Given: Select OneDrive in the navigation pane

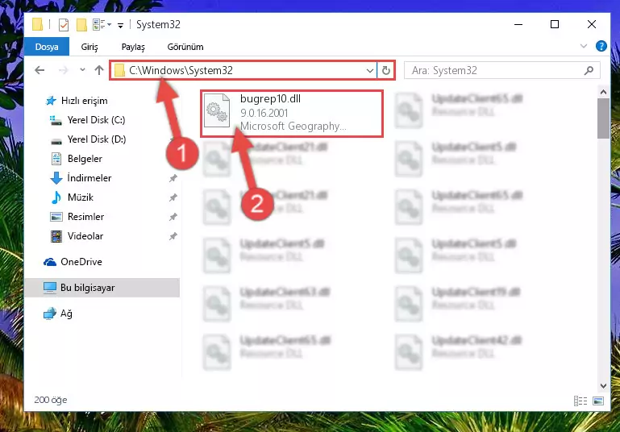Looking at the screenshot, I should [x=81, y=262].
